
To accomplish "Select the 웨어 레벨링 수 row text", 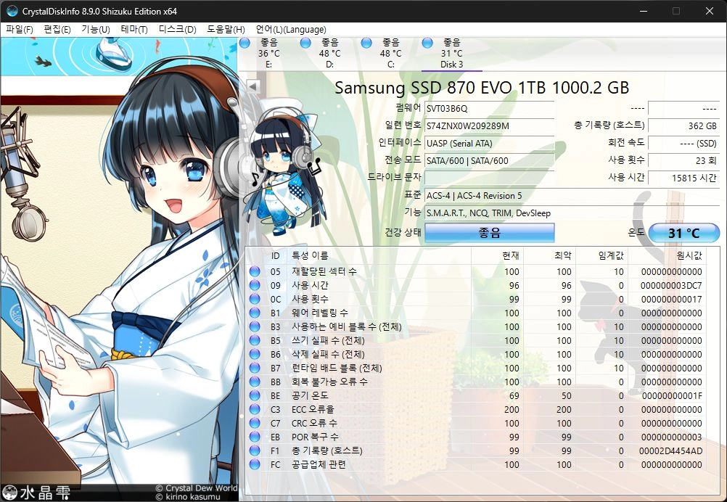I will click(x=319, y=313).
